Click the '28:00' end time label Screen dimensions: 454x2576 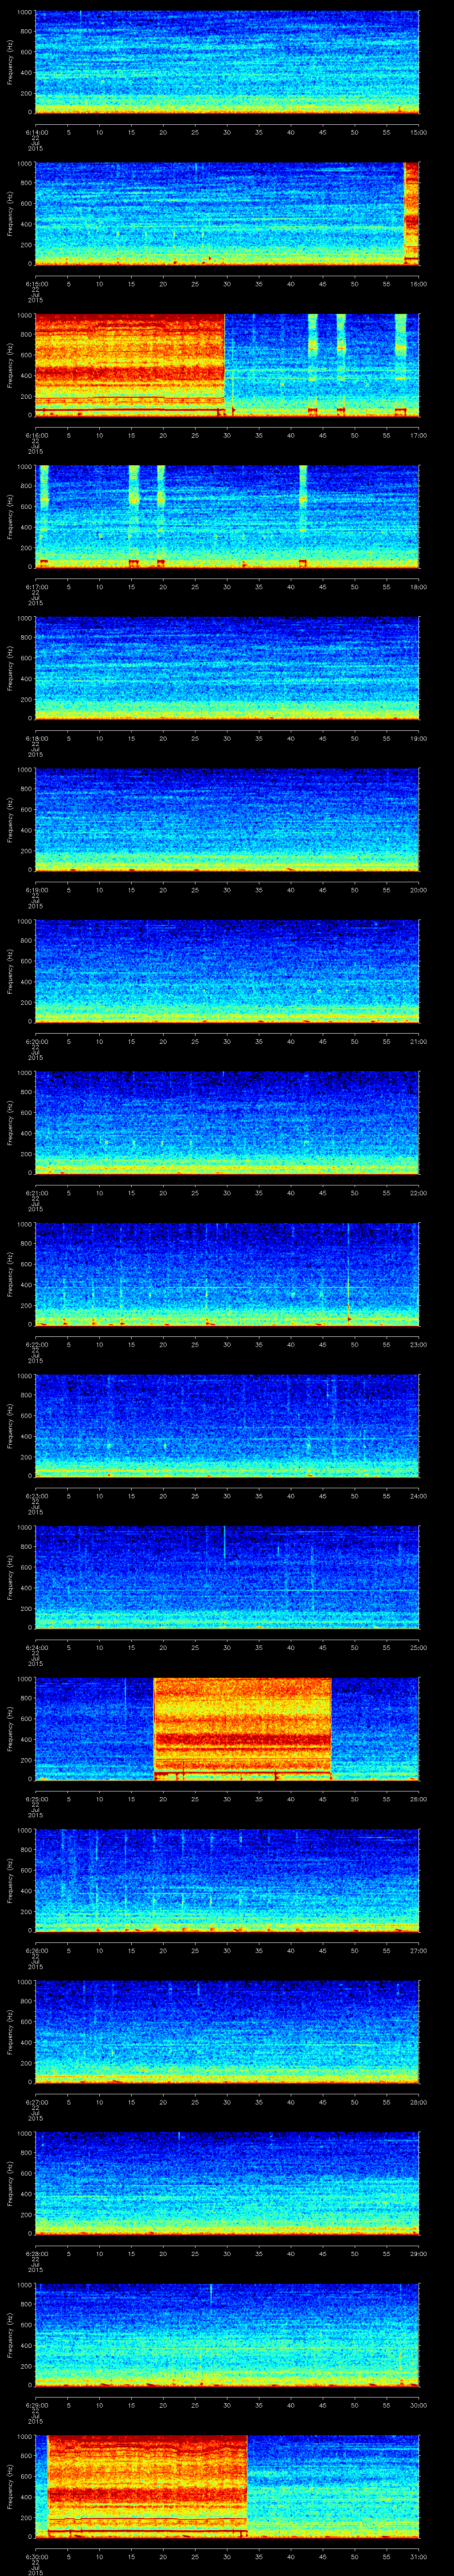[x=418, y=2102]
